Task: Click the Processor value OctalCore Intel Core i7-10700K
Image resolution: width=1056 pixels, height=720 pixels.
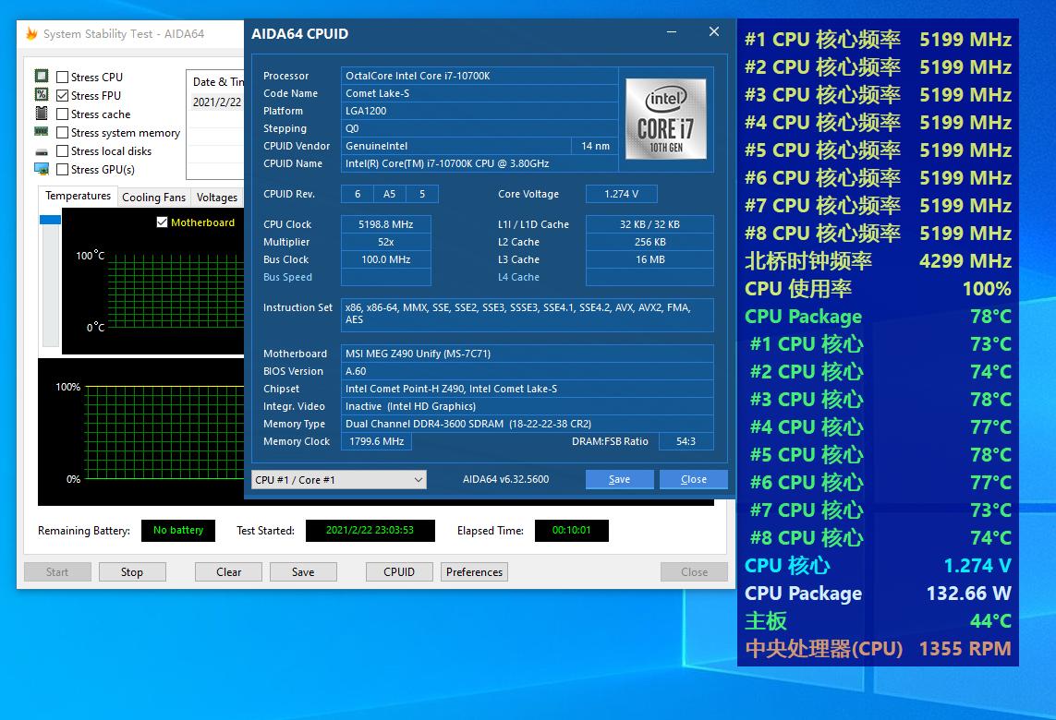Action: coord(479,76)
